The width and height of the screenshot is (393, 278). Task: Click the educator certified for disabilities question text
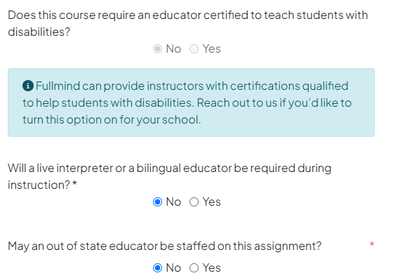188,23
